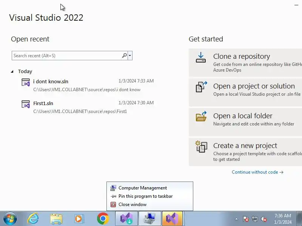Select Close window in the jump list
The height and width of the screenshot is (226, 302).
pos(150,205)
